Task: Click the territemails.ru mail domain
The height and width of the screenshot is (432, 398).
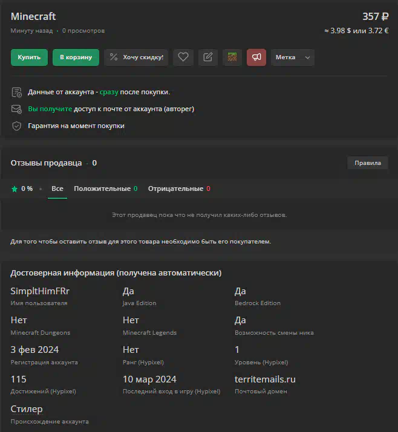Action: click(265, 379)
